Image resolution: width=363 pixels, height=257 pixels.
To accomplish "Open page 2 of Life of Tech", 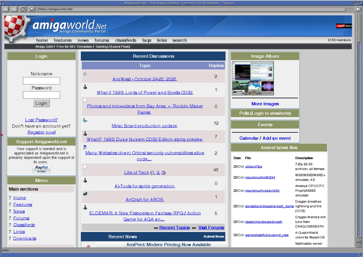I will tap(158, 173).
